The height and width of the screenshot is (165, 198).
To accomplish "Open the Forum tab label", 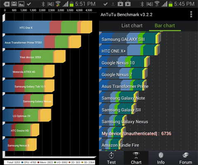I will pos(186,162).
